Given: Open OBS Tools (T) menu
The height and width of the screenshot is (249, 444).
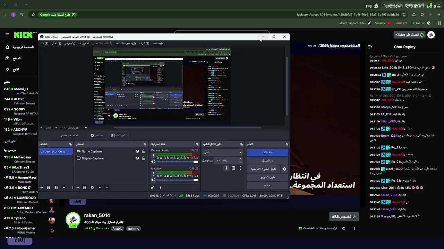Looking at the screenshot, I should coord(144,43).
